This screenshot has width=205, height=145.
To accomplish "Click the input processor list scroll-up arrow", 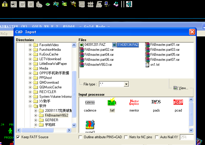I will click(x=191, y=100).
